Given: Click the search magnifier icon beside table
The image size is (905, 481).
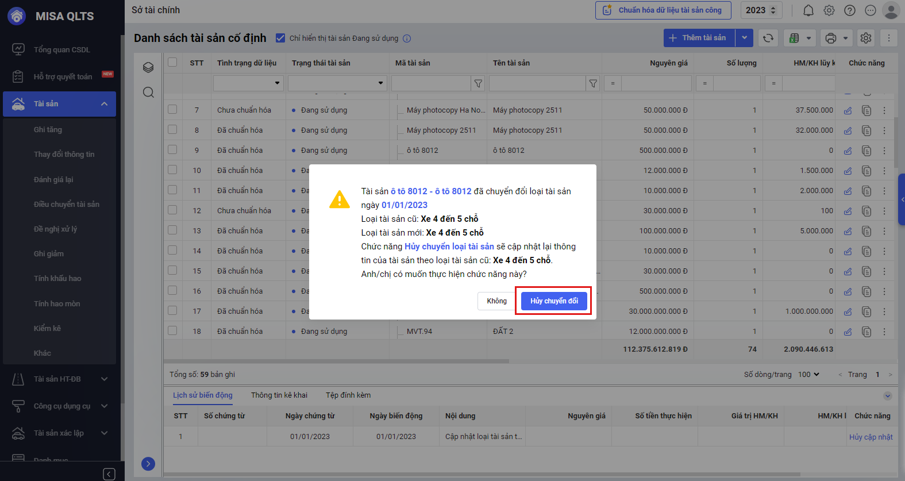Looking at the screenshot, I should 148,93.
